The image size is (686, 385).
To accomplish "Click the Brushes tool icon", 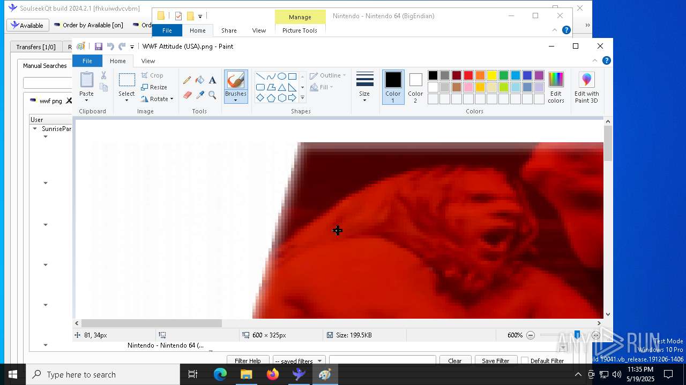I will tap(236, 80).
